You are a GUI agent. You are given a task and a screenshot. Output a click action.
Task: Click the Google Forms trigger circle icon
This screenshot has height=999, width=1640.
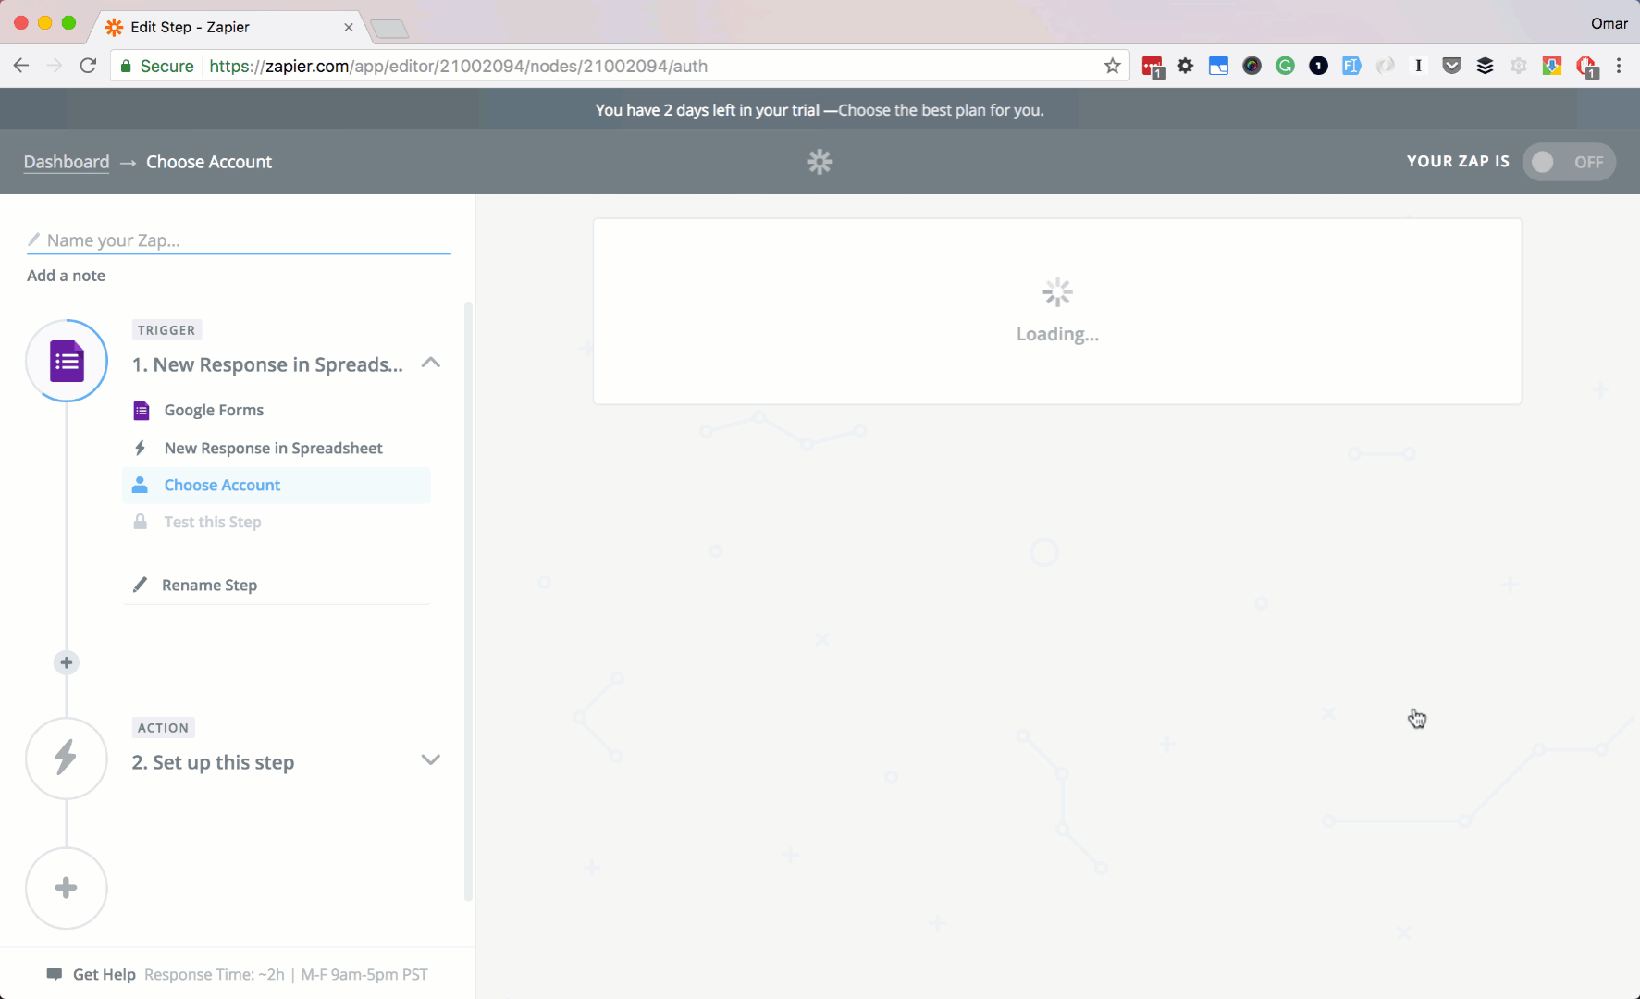click(x=67, y=361)
